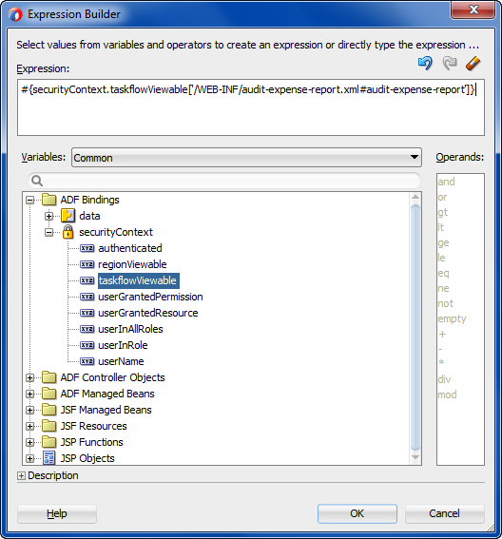Click the search magnifier icon

(37, 181)
